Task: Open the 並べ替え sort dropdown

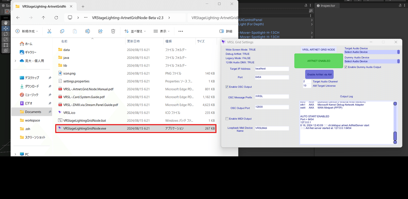Action: click(135, 31)
